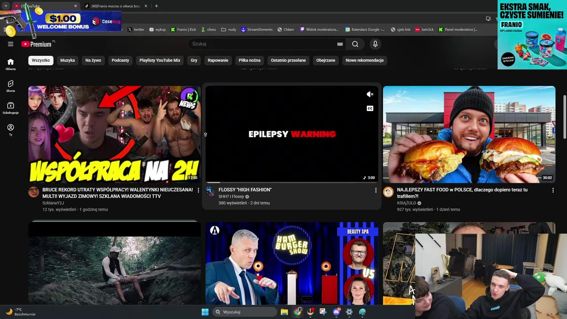The width and height of the screenshot is (567, 319).
Task: Open the Hamburger Show thumbnail
Action: (x=292, y=263)
